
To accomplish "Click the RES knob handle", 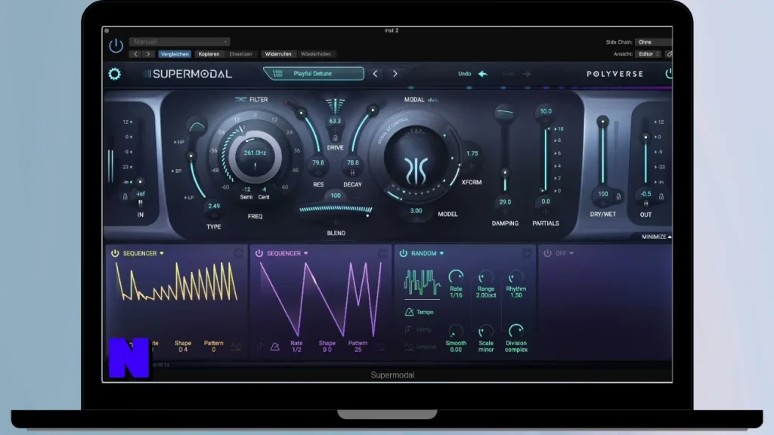I will click(x=301, y=113).
